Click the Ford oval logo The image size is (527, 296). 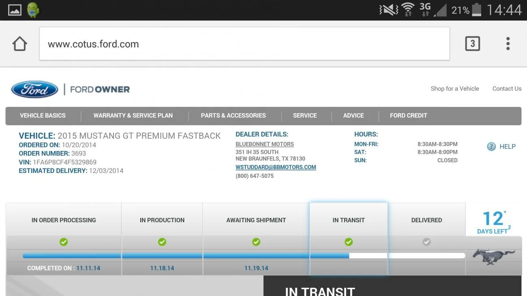35,89
